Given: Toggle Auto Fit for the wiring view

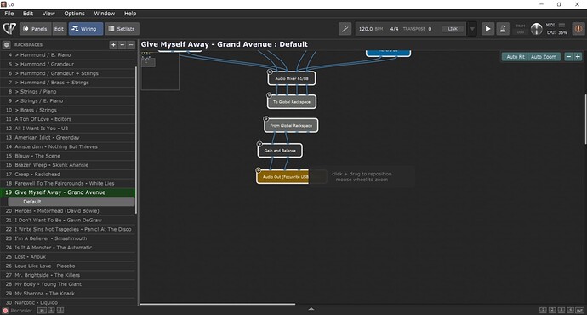Looking at the screenshot, I should (516, 56).
